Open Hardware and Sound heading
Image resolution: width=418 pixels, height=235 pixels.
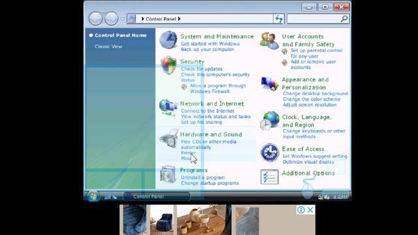211,134
